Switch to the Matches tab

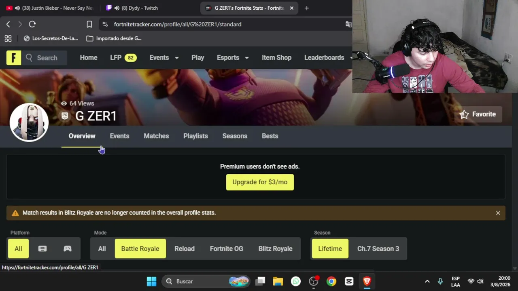pos(156,136)
